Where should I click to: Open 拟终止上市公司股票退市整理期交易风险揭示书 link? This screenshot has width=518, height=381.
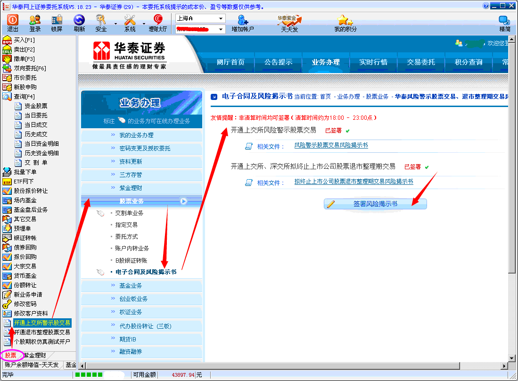(354, 182)
